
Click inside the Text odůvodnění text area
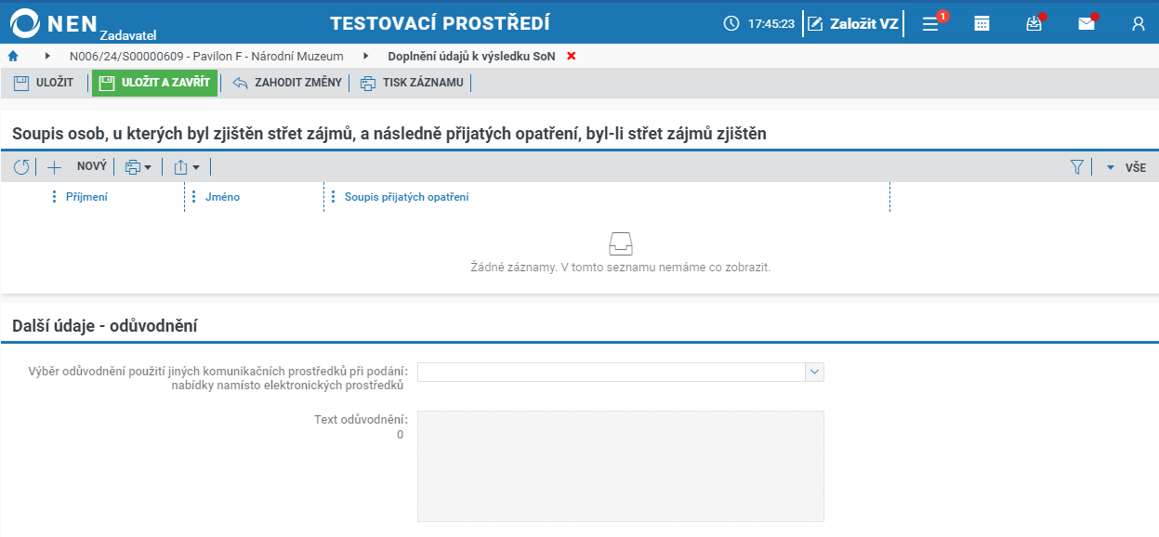[x=621, y=465]
